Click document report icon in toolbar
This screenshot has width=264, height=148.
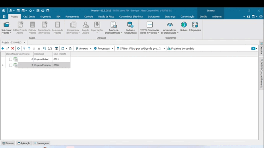[x=70, y=48]
